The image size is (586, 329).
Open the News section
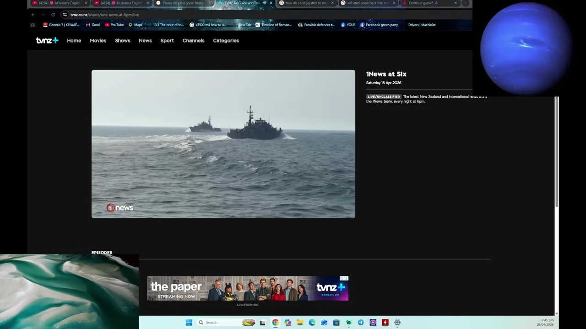(x=145, y=41)
